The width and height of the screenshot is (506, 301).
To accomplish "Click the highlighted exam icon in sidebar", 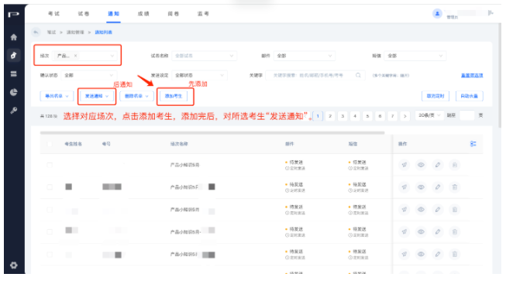I will tap(13, 56).
